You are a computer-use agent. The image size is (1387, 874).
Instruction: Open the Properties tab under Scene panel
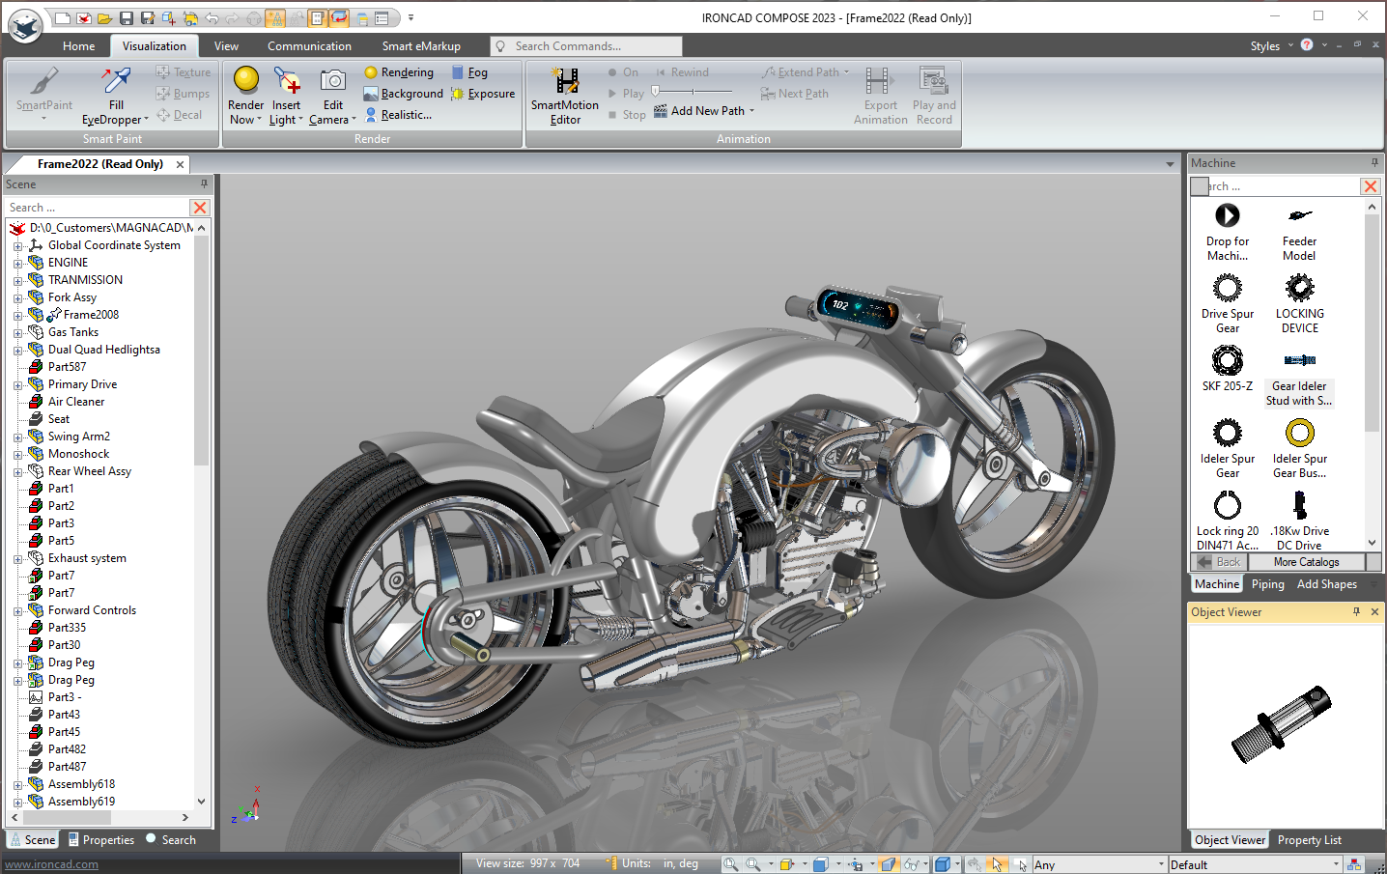point(101,840)
